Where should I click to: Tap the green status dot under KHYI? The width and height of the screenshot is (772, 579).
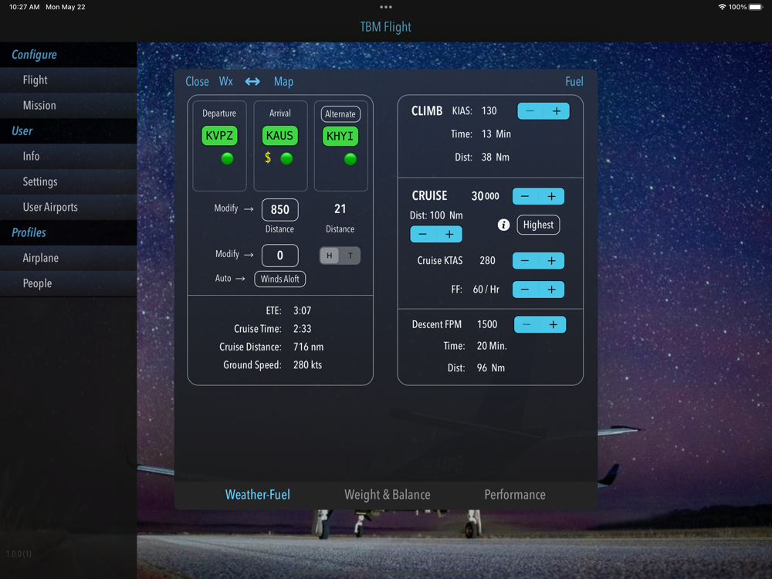click(x=350, y=159)
